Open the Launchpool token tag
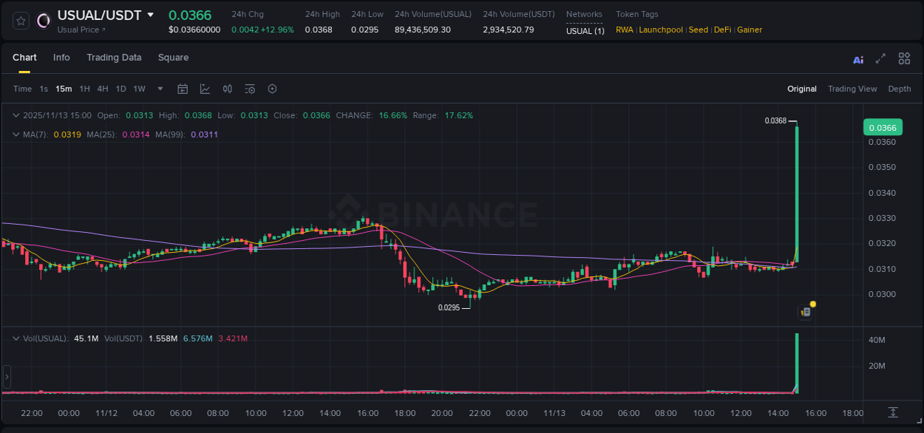Screen dimensions: 924x433 tap(661, 30)
